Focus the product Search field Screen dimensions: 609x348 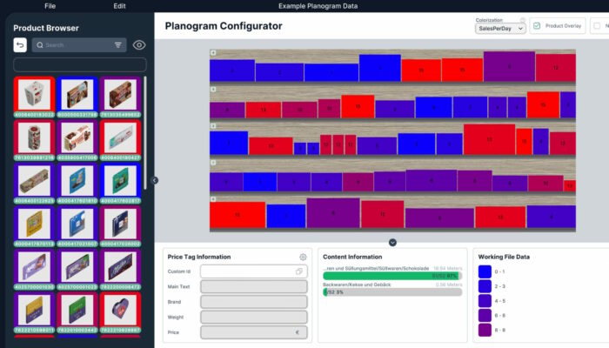click(x=79, y=45)
